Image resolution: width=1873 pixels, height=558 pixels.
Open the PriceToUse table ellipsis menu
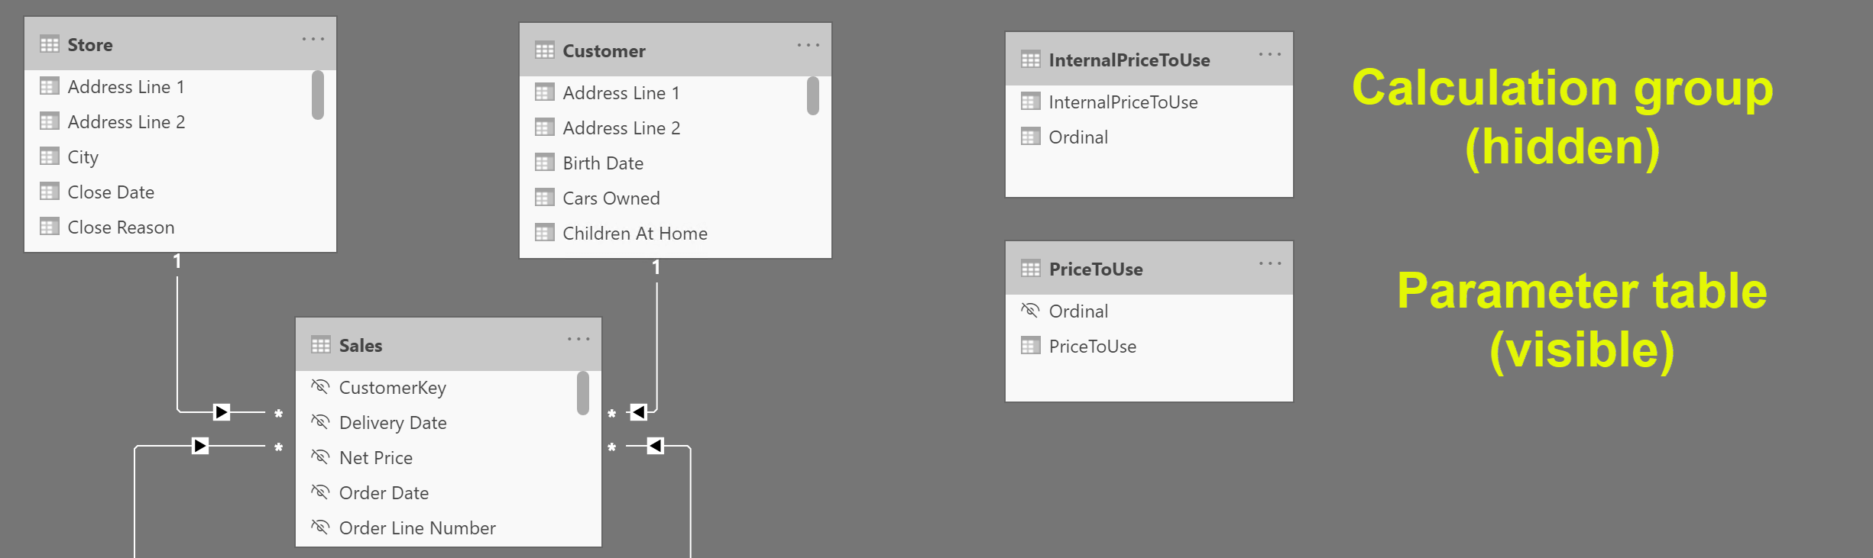click(x=1270, y=263)
